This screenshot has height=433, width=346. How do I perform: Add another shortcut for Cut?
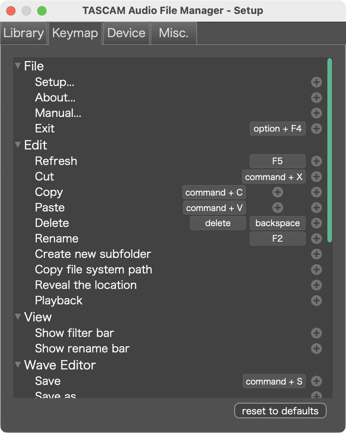(317, 177)
